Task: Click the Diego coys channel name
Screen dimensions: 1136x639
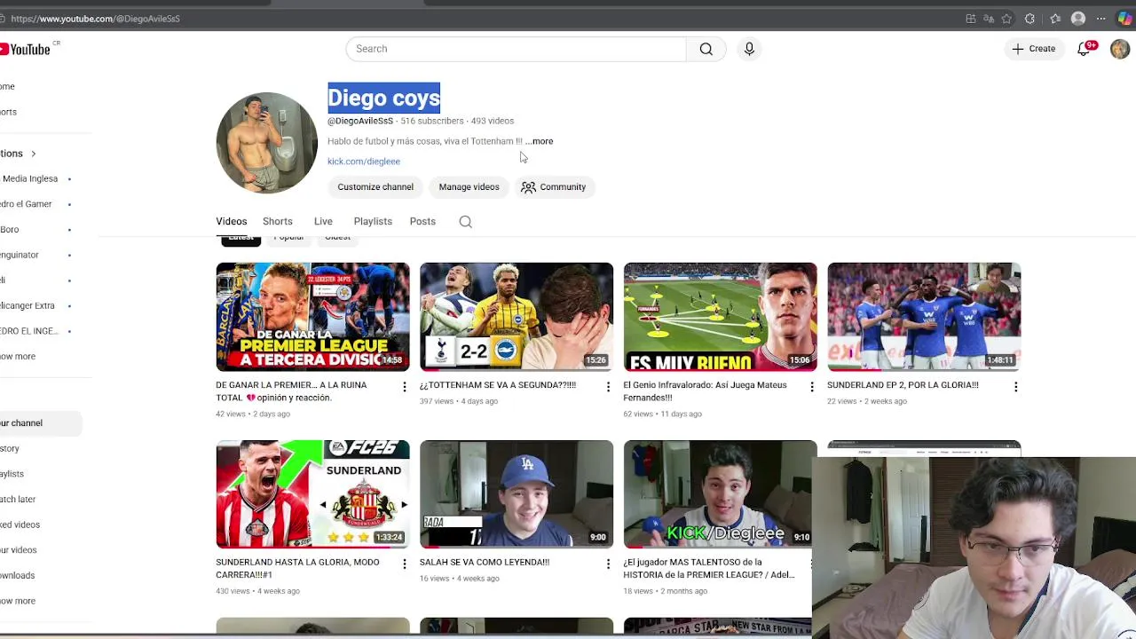Action: [x=383, y=99]
